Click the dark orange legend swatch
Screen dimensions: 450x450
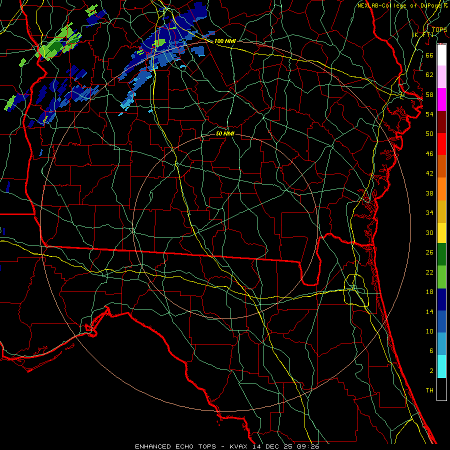pos(441,166)
